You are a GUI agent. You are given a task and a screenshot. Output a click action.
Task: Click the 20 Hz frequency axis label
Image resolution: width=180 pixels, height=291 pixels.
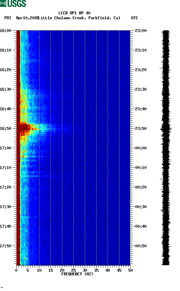62,270
